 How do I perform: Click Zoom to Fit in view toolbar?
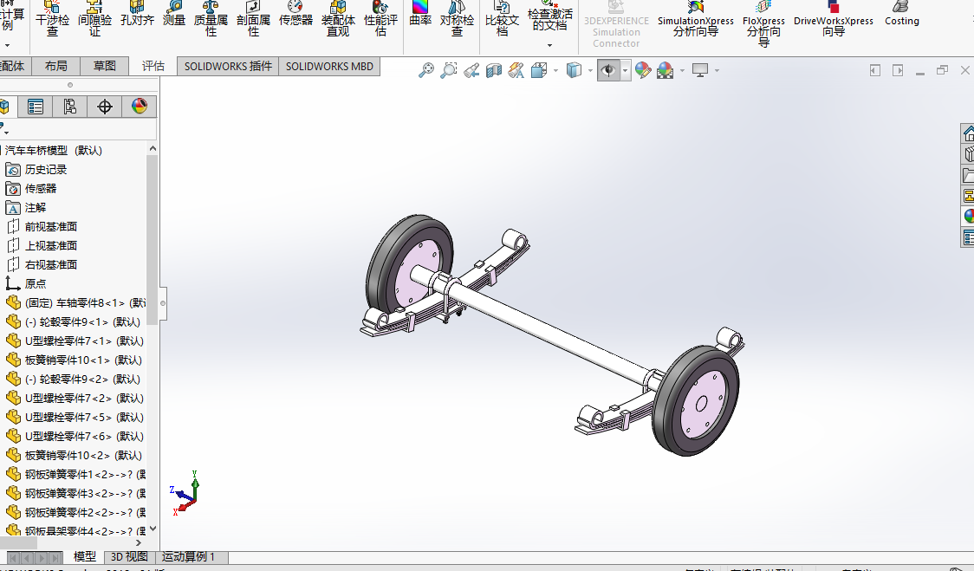pos(426,70)
